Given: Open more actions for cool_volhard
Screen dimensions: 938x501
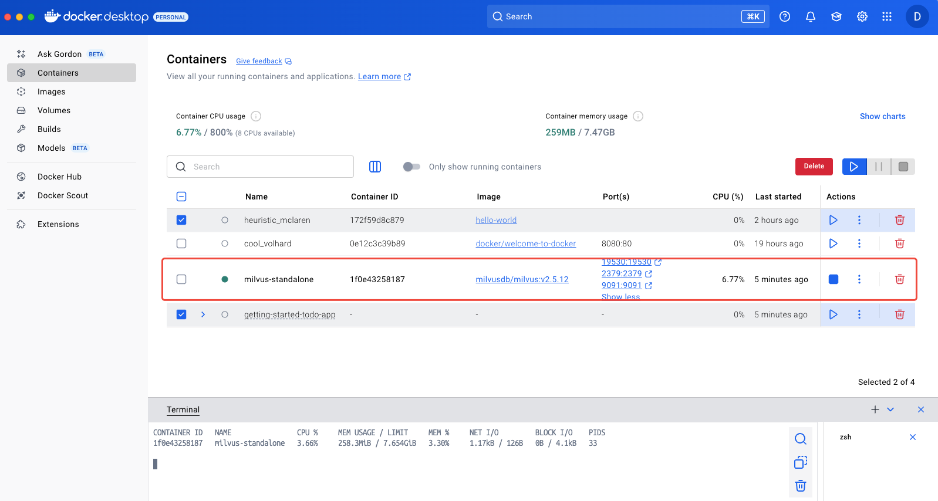Looking at the screenshot, I should pyautogui.click(x=859, y=243).
